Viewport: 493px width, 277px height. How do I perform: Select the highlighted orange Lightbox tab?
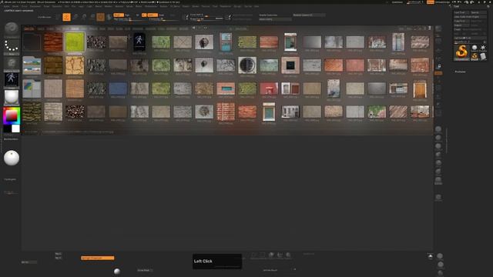pos(29,28)
